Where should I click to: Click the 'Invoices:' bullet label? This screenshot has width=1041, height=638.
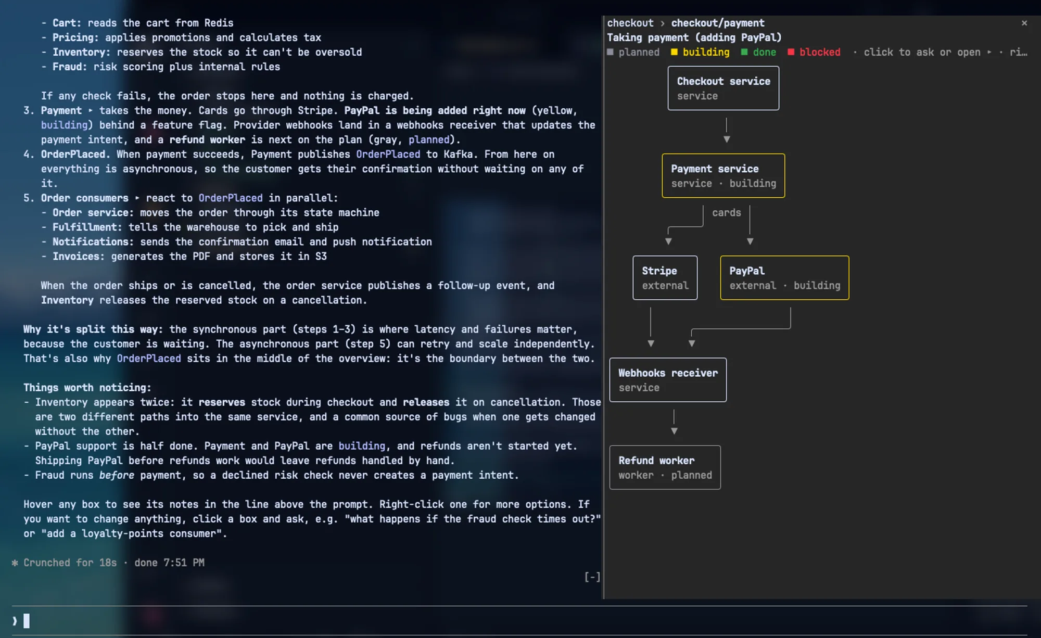tap(79, 256)
